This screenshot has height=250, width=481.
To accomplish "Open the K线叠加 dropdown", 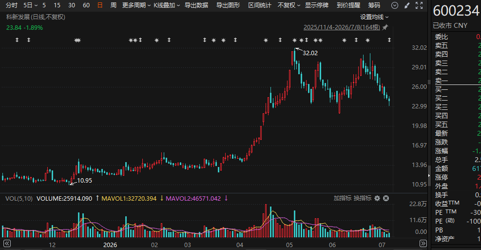I will tap(167, 5).
